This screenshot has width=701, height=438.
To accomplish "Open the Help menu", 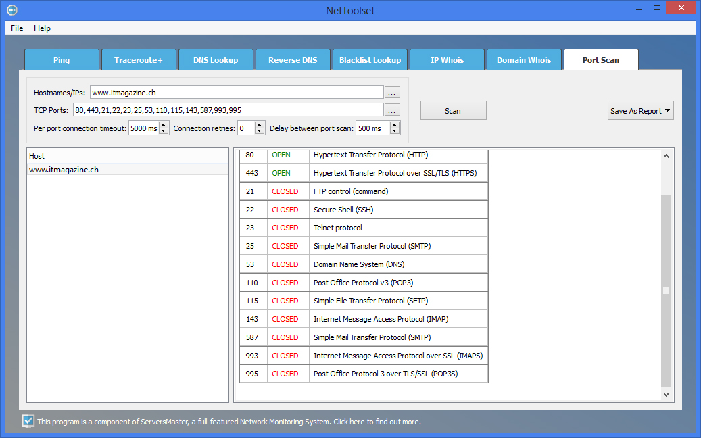I will coord(42,28).
